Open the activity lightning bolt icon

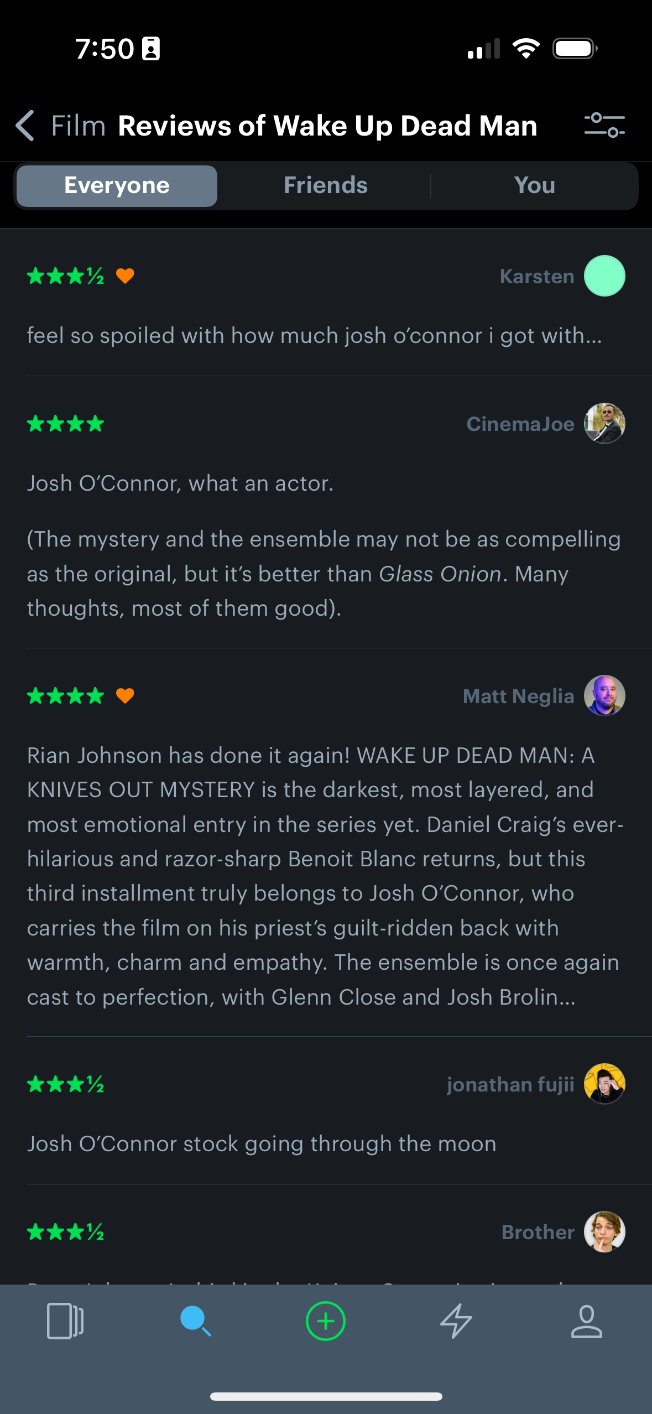tap(456, 1321)
